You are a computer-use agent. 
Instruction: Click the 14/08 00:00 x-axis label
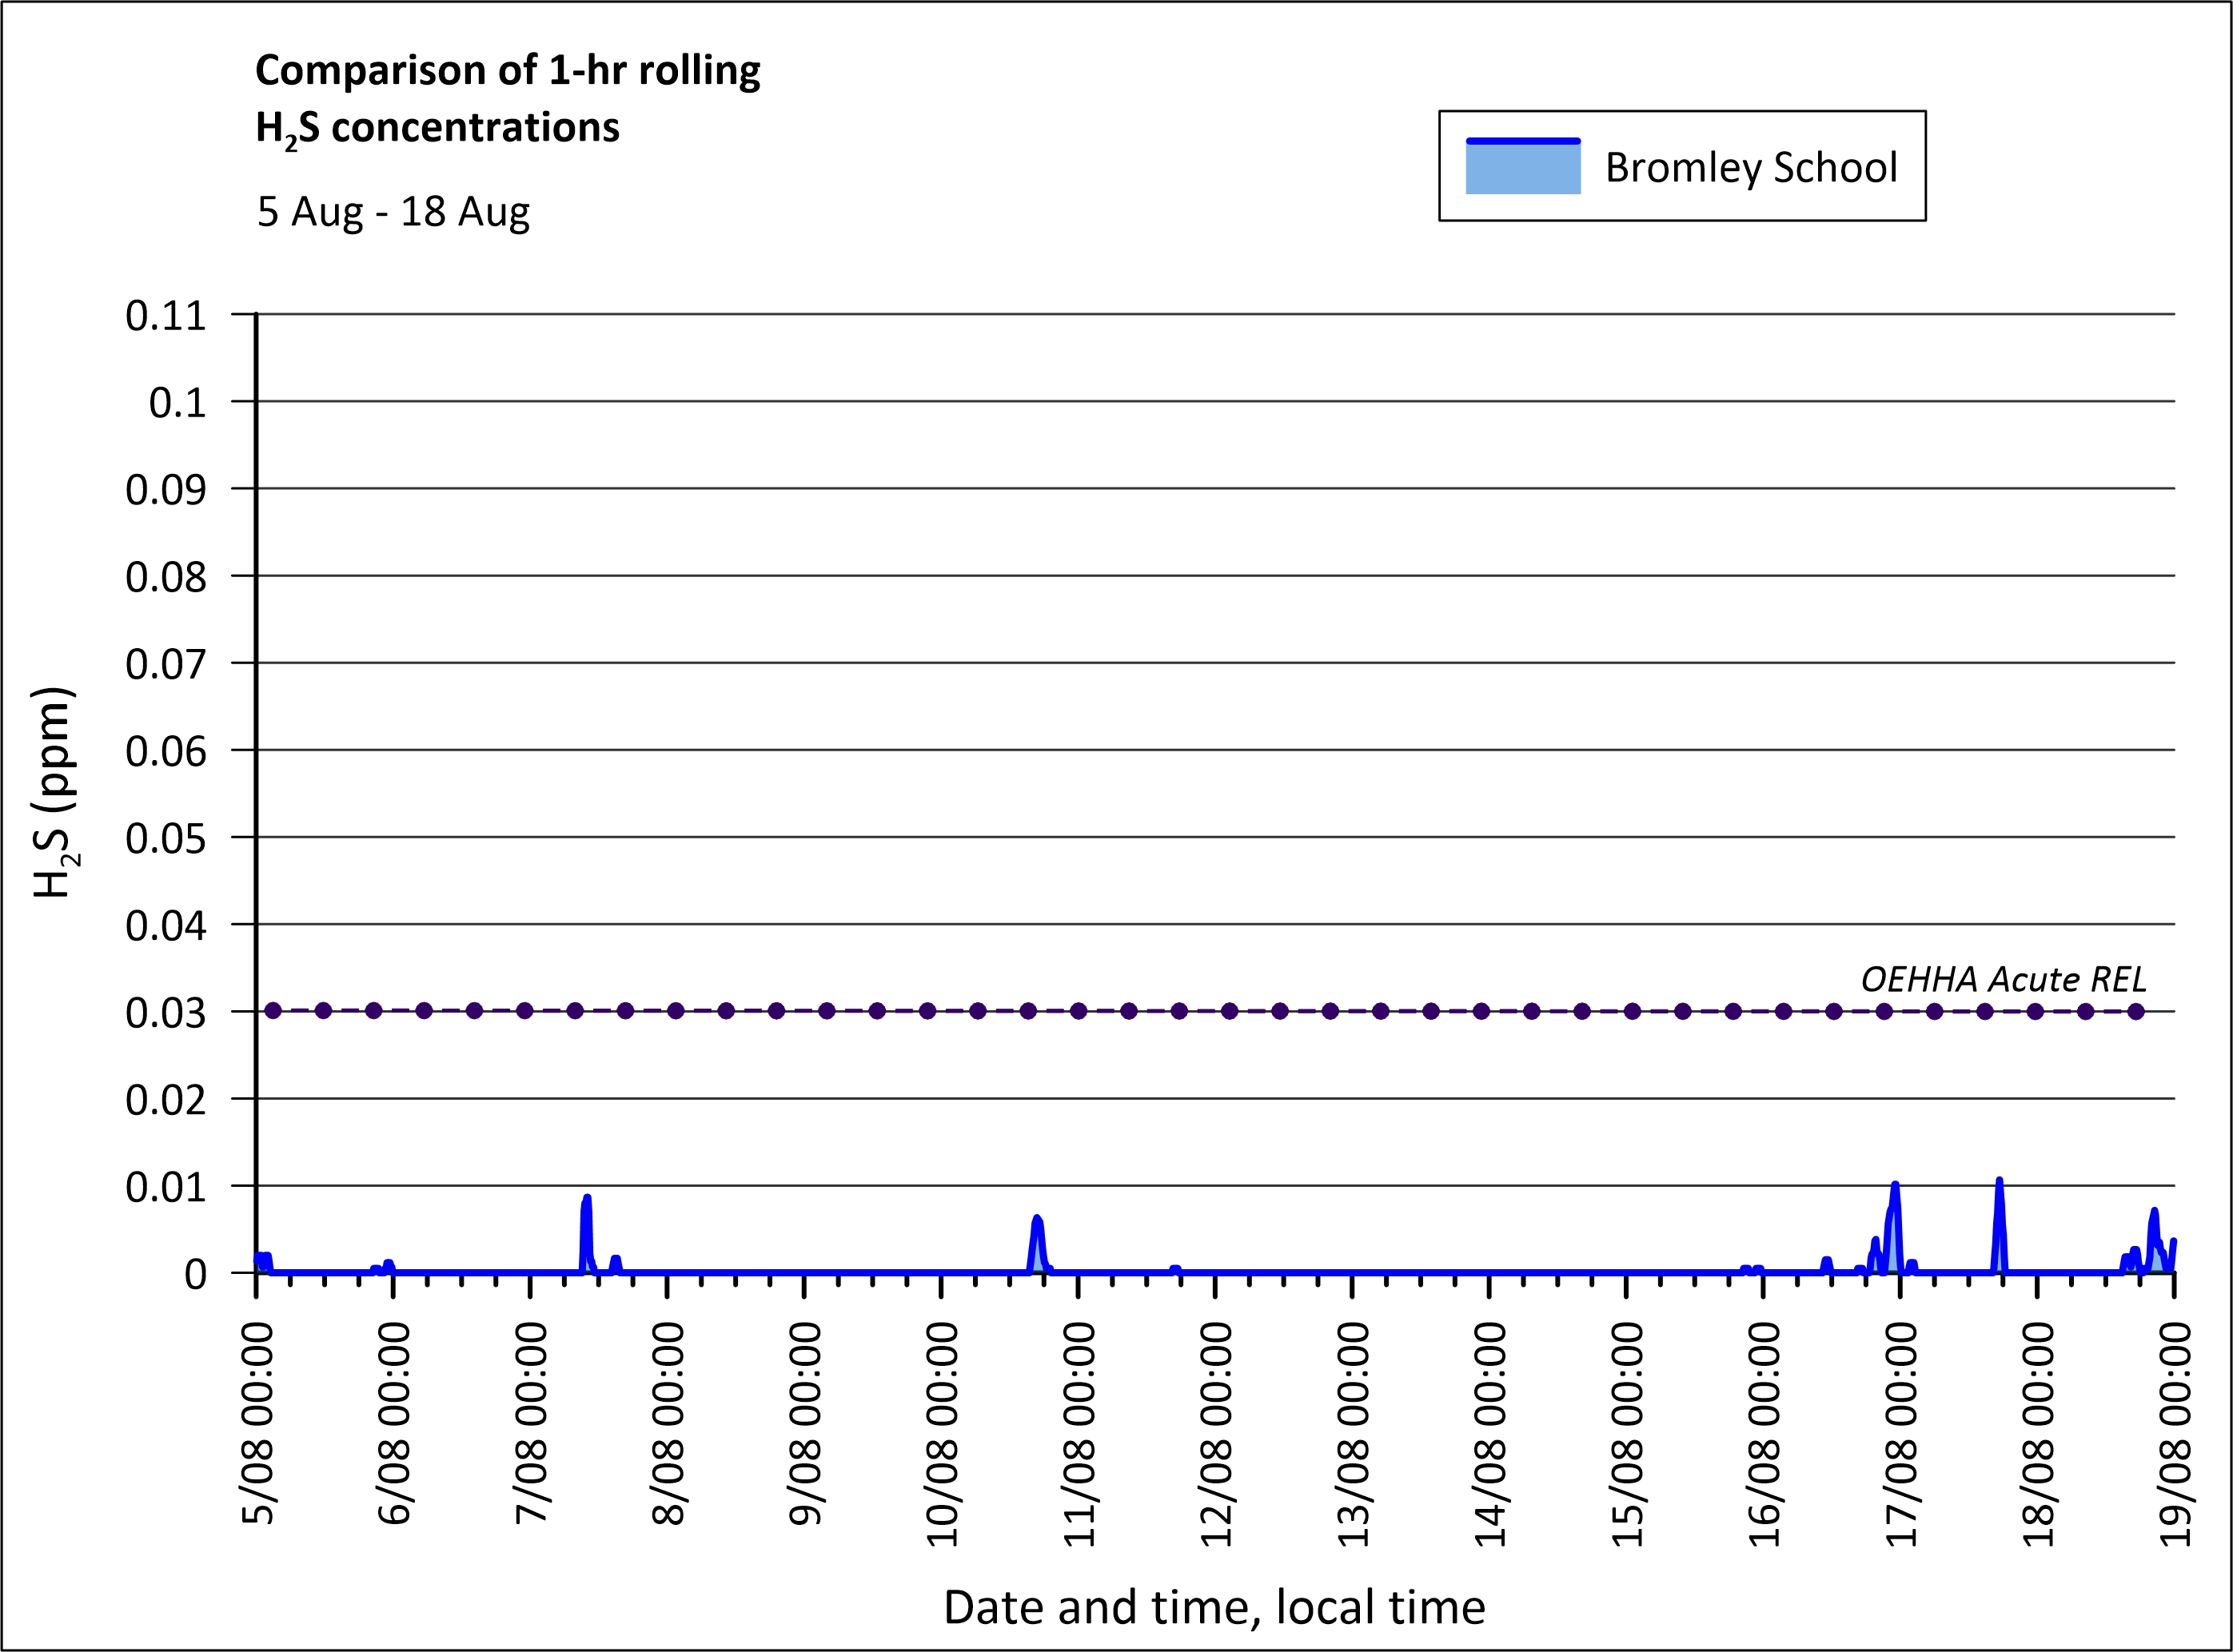pos(1491,1434)
